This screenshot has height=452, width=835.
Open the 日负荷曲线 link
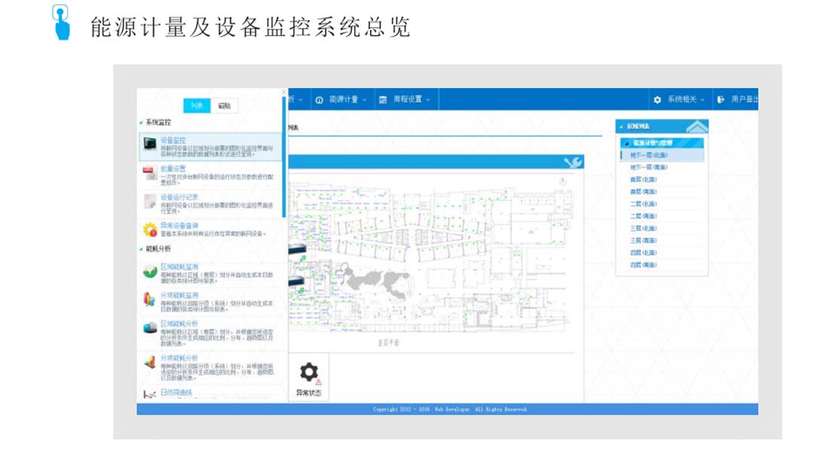click(176, 392)
